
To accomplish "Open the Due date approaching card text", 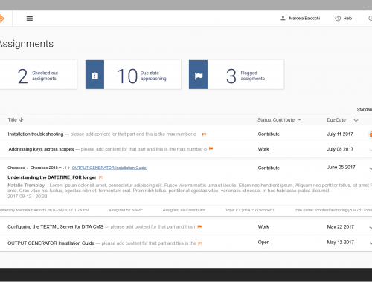I will pos(153,76).
